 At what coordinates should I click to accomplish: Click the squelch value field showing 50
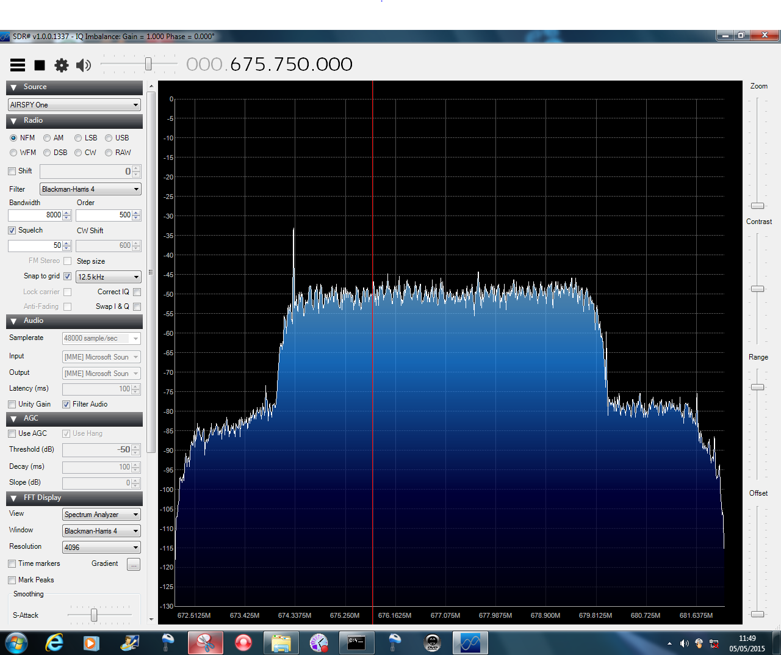click(40, 245)
